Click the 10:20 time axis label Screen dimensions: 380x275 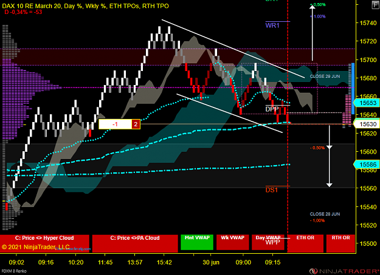76,262
